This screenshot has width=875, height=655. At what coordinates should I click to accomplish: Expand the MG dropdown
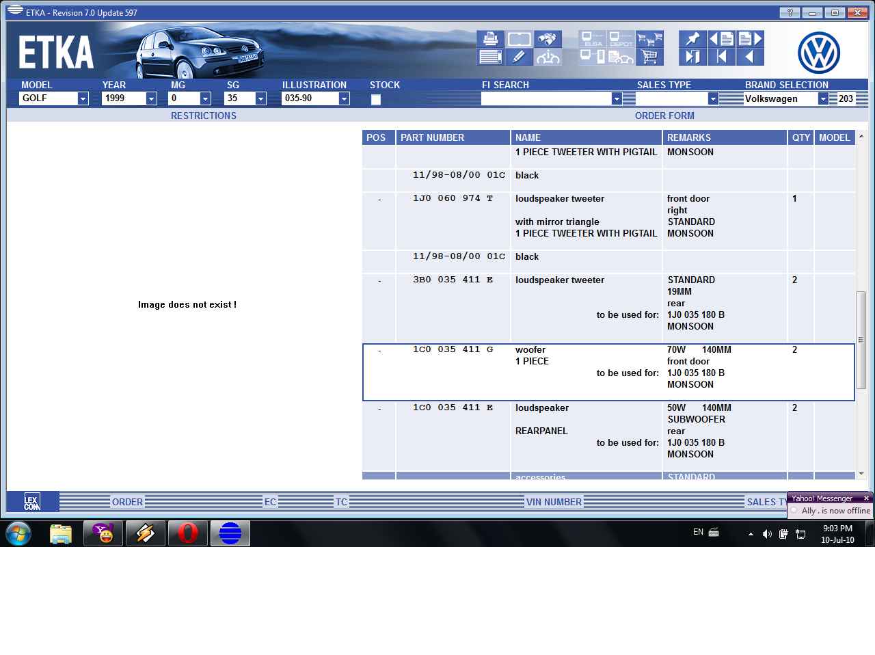[x=205, y=98]
